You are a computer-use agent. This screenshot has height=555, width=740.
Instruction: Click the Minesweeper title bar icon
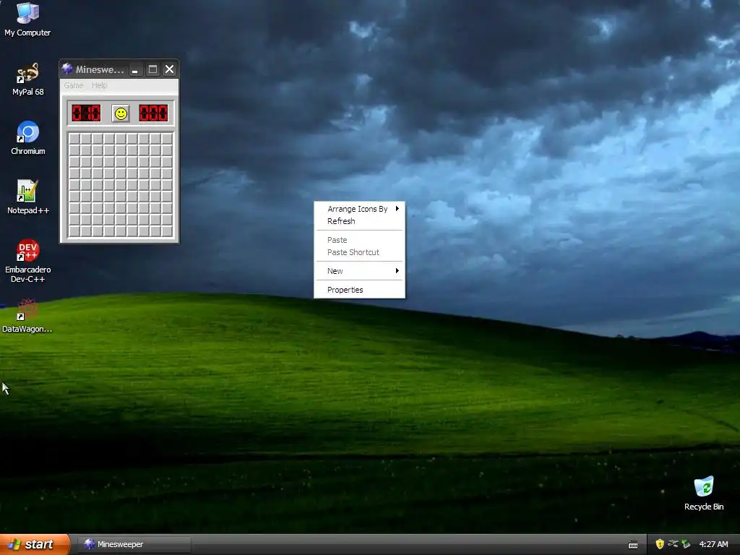(67, 69)
